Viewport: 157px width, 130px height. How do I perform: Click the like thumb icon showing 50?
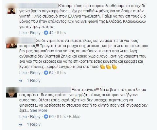click(x=46, y=117)
